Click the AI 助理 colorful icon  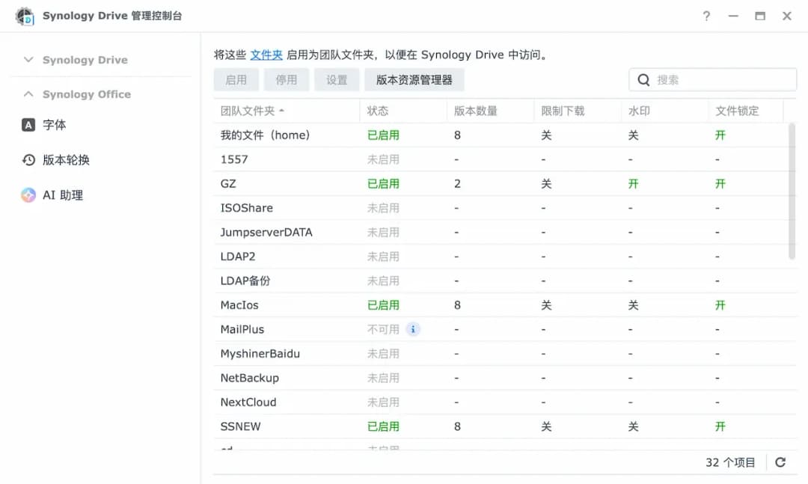coord(28,194)
